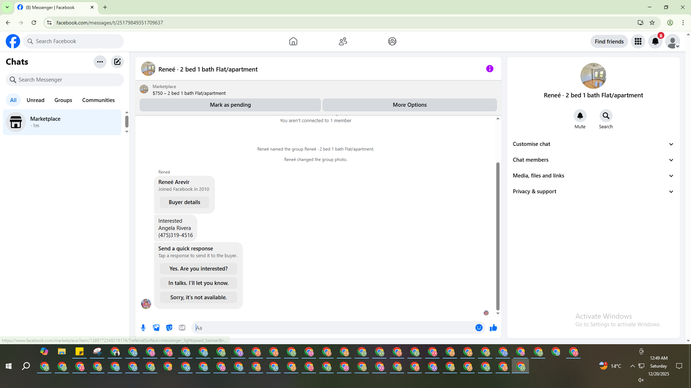Attach a photo using the image icon
The height and width of the screenshot is (388, 691).
(x=156, y=328)
